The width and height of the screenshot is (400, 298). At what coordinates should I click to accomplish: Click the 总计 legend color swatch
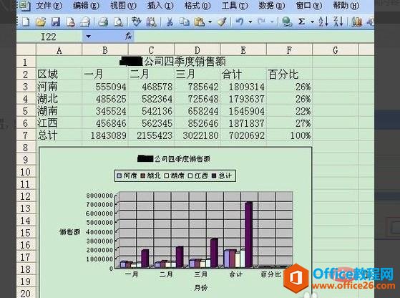coord(214,176)
